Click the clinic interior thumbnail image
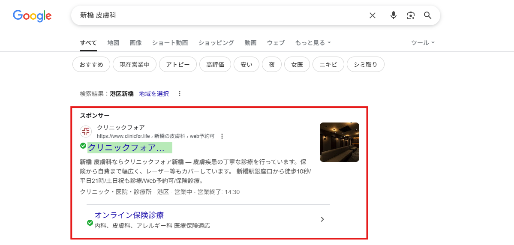Viewport: 514px width, 245px height. coord(339,142)
